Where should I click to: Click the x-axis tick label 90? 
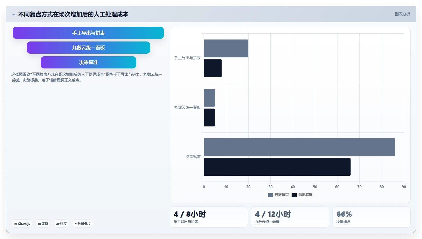point(404,187)
